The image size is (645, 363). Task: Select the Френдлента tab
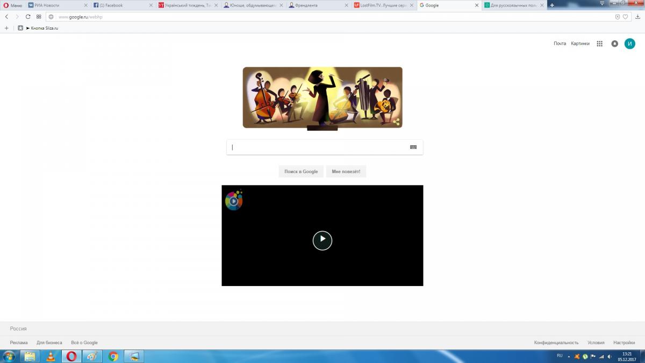[318, 5]
